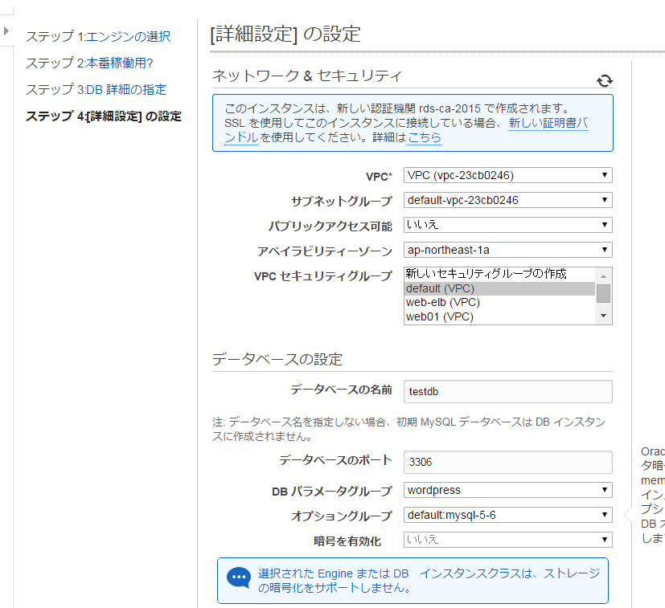
Task: Open the VPC dropdown
Action: tap(507, 175)
